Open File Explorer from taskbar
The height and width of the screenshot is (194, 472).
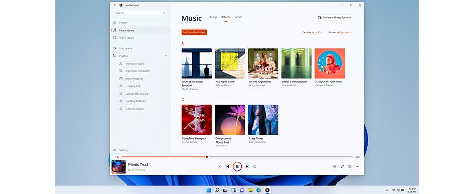(x=250, y=190)
